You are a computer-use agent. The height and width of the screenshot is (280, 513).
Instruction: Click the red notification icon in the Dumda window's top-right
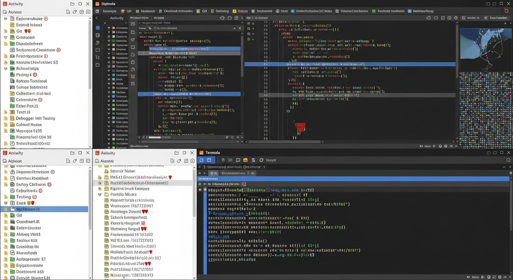pyautogui.click(x=506, y=11)
